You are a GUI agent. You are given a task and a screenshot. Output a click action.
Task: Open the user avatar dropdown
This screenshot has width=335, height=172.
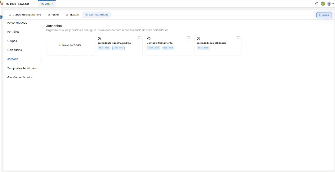pyautogui.click(x=330, y=4)
